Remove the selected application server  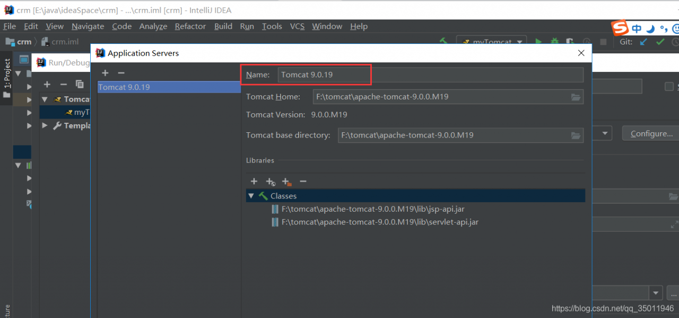coord(121,73)
